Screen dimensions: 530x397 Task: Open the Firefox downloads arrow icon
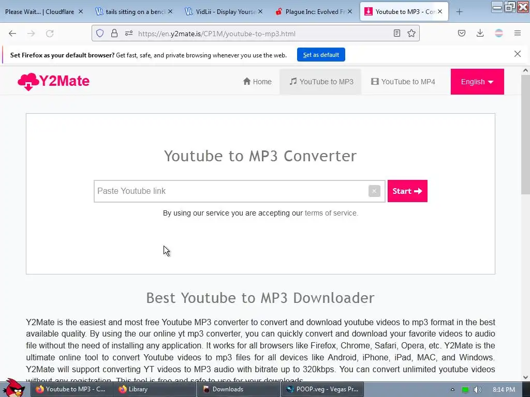click(480, 33)
